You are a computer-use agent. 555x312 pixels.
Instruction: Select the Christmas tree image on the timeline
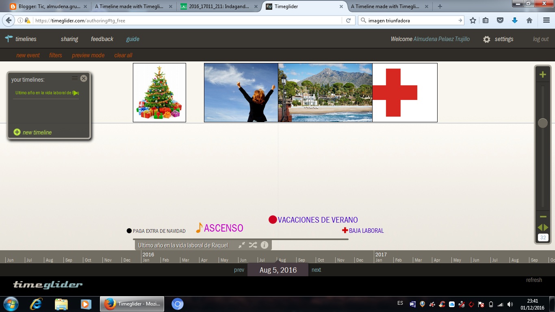pos(159,92)
